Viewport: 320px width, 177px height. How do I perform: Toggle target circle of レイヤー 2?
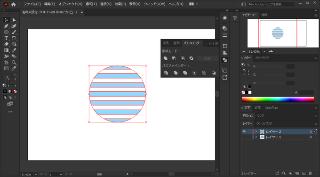pyautogui.click(x=311, y=132)
